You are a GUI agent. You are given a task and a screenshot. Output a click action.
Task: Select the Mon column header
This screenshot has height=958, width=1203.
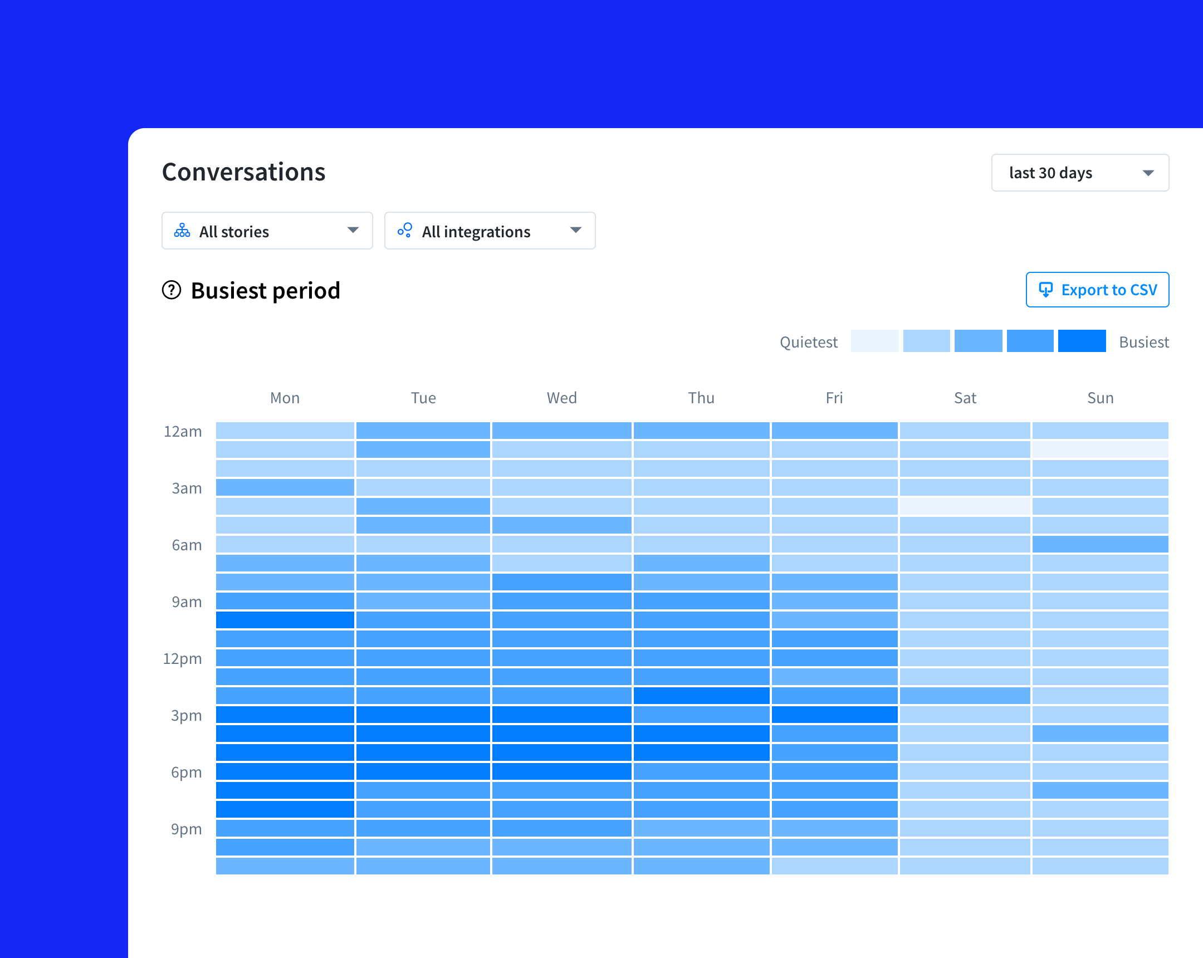(x=285, y=398)
